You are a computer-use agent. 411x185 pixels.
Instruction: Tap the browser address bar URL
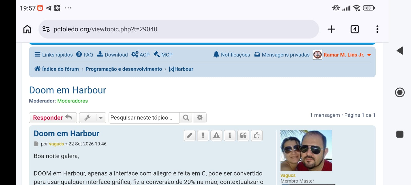point(105,29)
